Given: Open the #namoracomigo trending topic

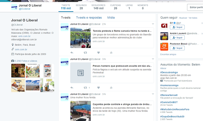Looking at the screenshot, I should [x=169, y=85].
